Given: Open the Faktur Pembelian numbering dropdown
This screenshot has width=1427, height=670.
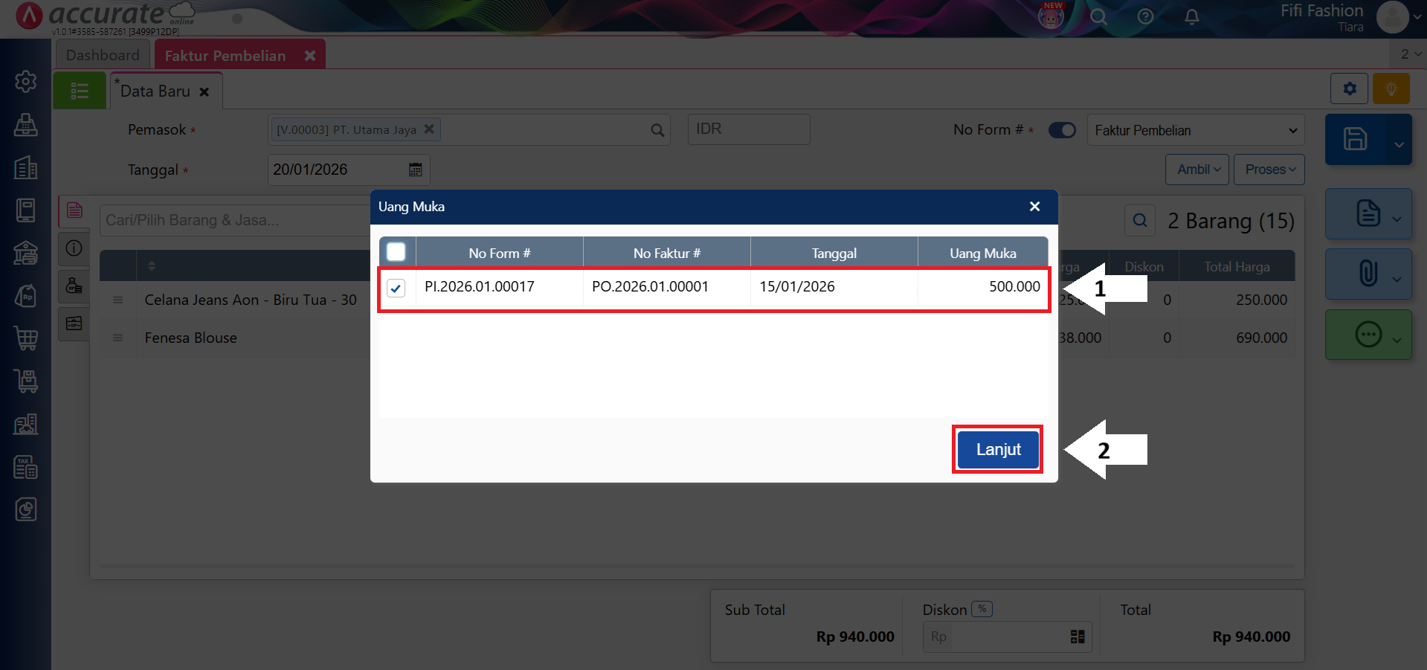Looking at the screenshot, I should click(1195, 130).
